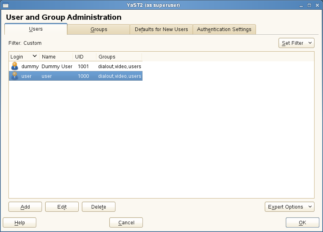Click the Edit button
Screen dimensions: 323x232
[62, 207]
